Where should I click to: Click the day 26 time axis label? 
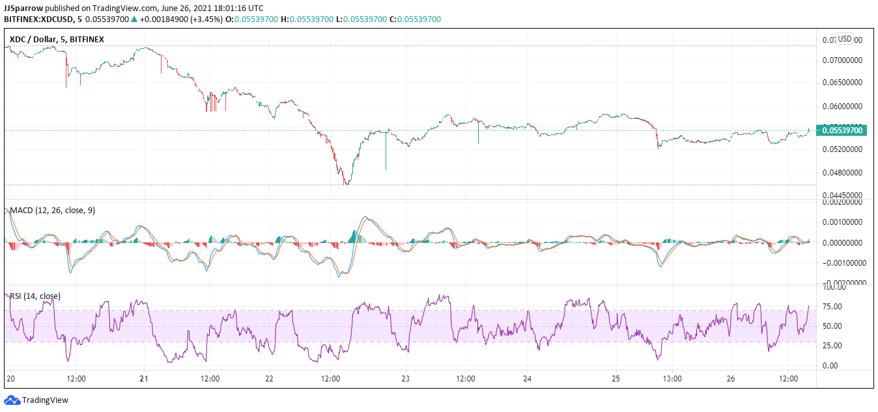[730, 378]
